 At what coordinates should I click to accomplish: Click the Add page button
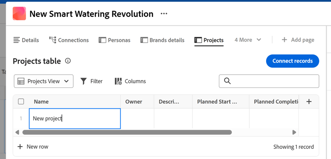coord(298,40)
